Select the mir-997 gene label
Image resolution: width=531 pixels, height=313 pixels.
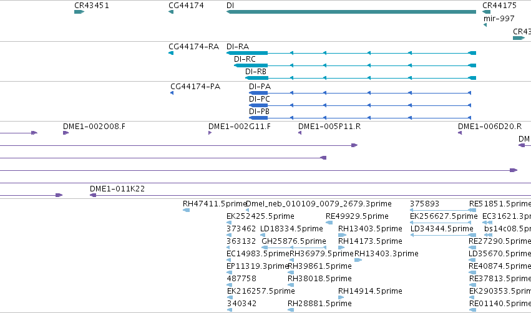point(499,18)
